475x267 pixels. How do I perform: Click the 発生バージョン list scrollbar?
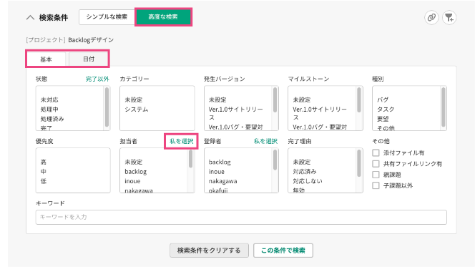point(275,100)
